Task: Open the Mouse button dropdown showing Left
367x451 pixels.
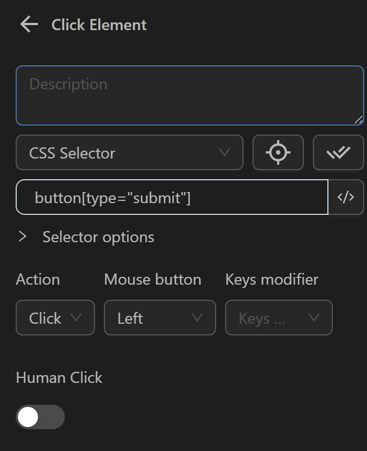Action: [x=160, y=318]
